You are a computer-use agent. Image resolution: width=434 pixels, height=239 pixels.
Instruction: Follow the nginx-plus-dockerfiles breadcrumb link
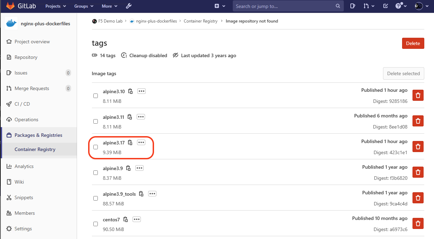156,21
